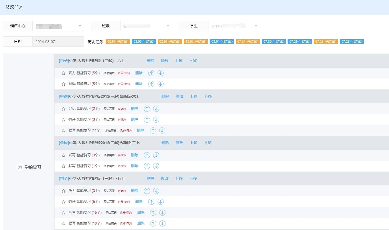
Task: Delete the [单词] 三下 course group
Action: pos(165,143)
